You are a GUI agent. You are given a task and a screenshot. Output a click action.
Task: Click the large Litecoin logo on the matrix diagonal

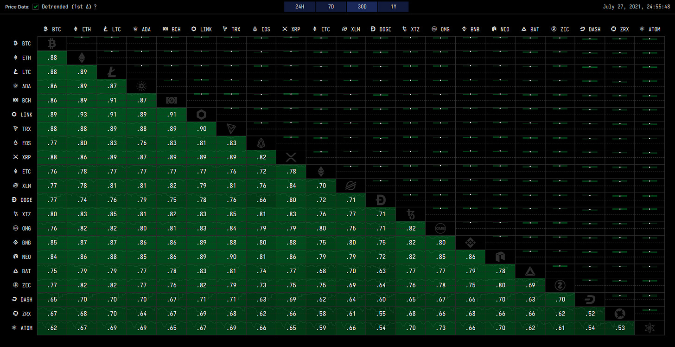click(112, 72)
